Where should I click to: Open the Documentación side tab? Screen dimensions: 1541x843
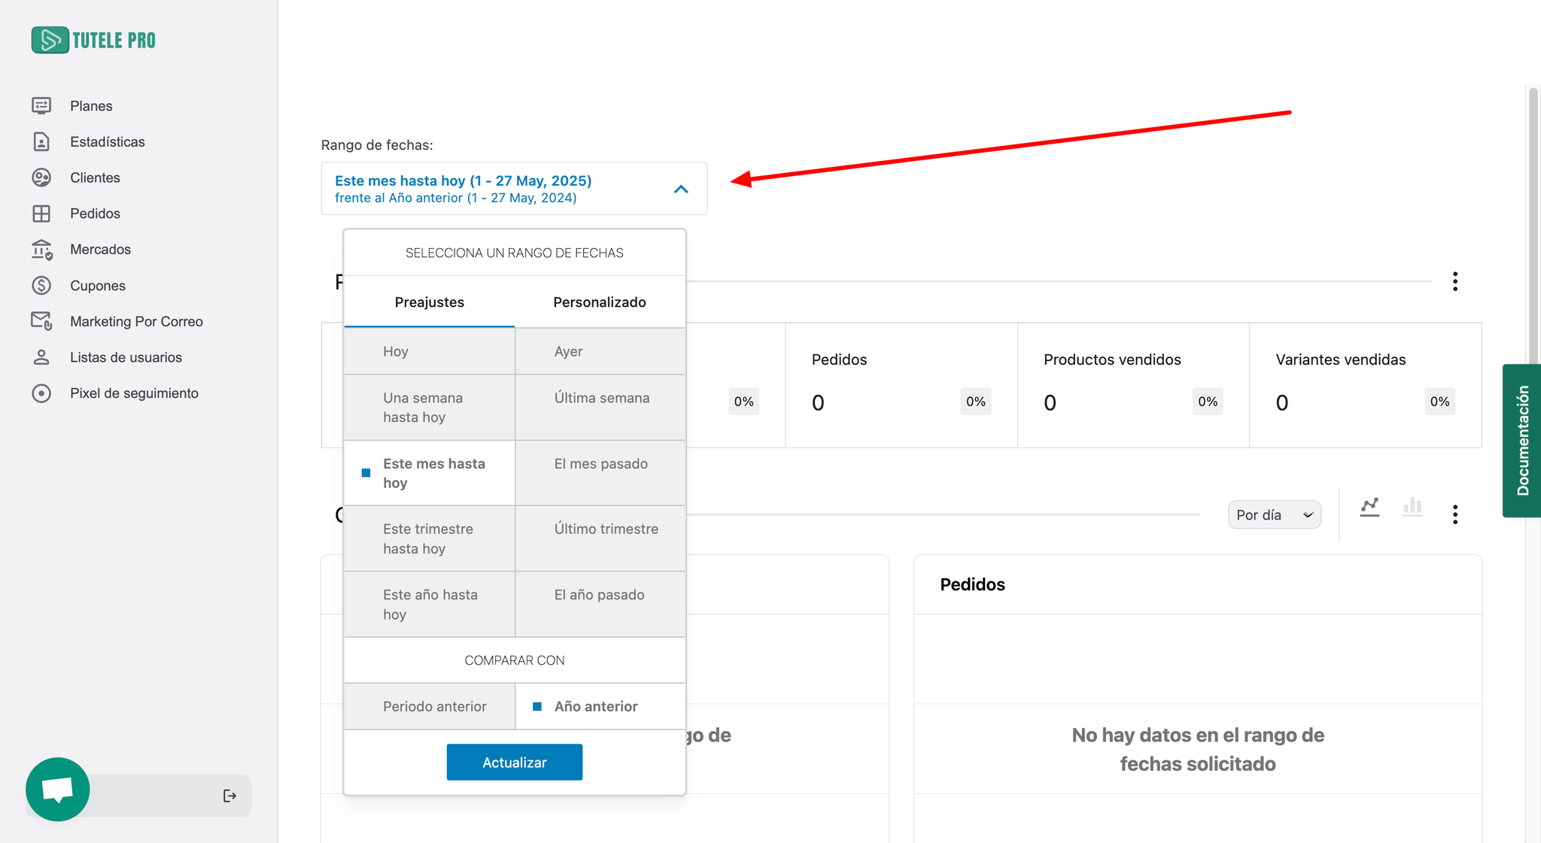tap(1522, 441)
